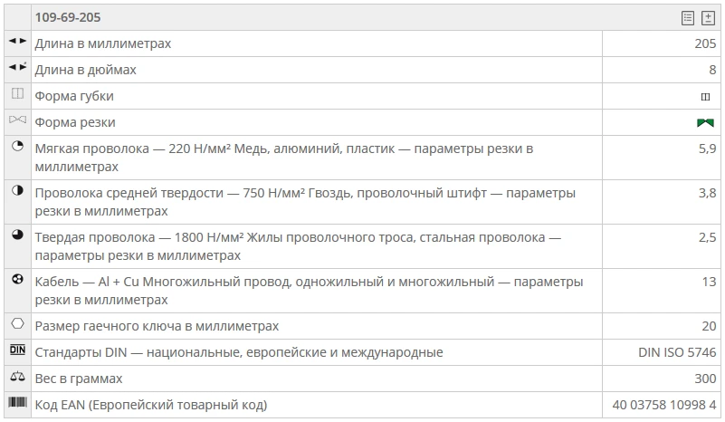Click the hard wire three-quarter circle icon
This screenshot has width=725, height=422.
17,235
